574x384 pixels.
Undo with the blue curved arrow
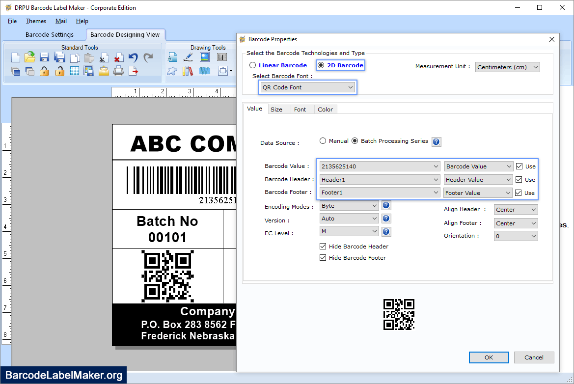(133, 57)
